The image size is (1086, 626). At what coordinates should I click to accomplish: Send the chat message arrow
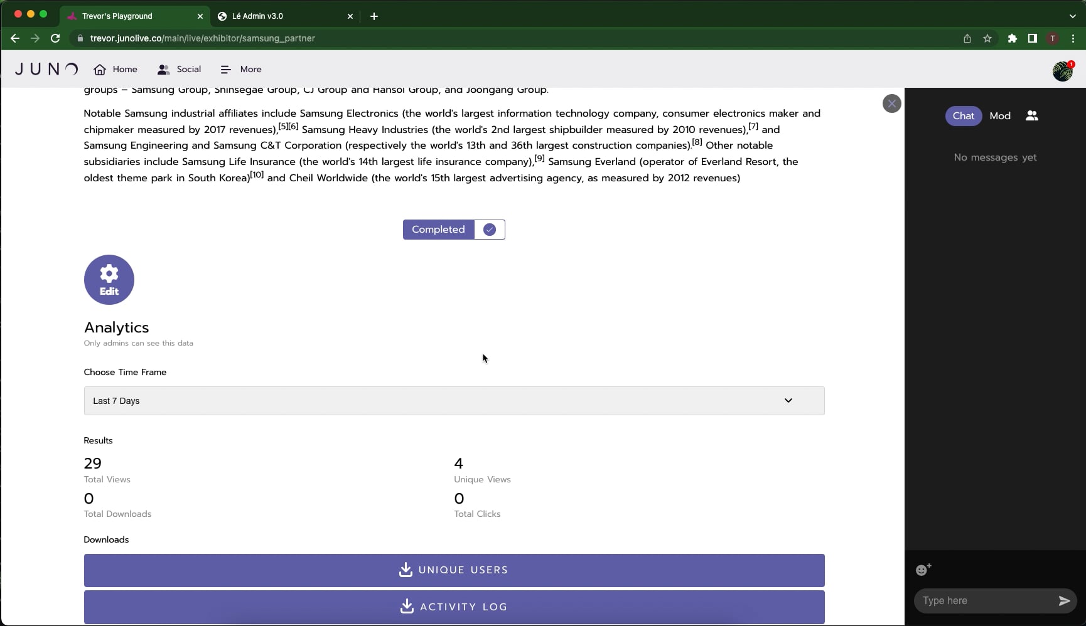pyautogui.click(x=1064, y=601)
